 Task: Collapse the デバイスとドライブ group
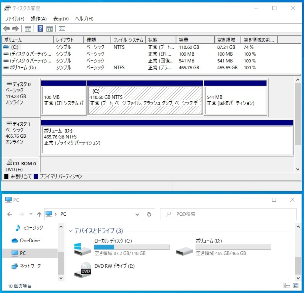pyautogui.click(x=70, y=231)
